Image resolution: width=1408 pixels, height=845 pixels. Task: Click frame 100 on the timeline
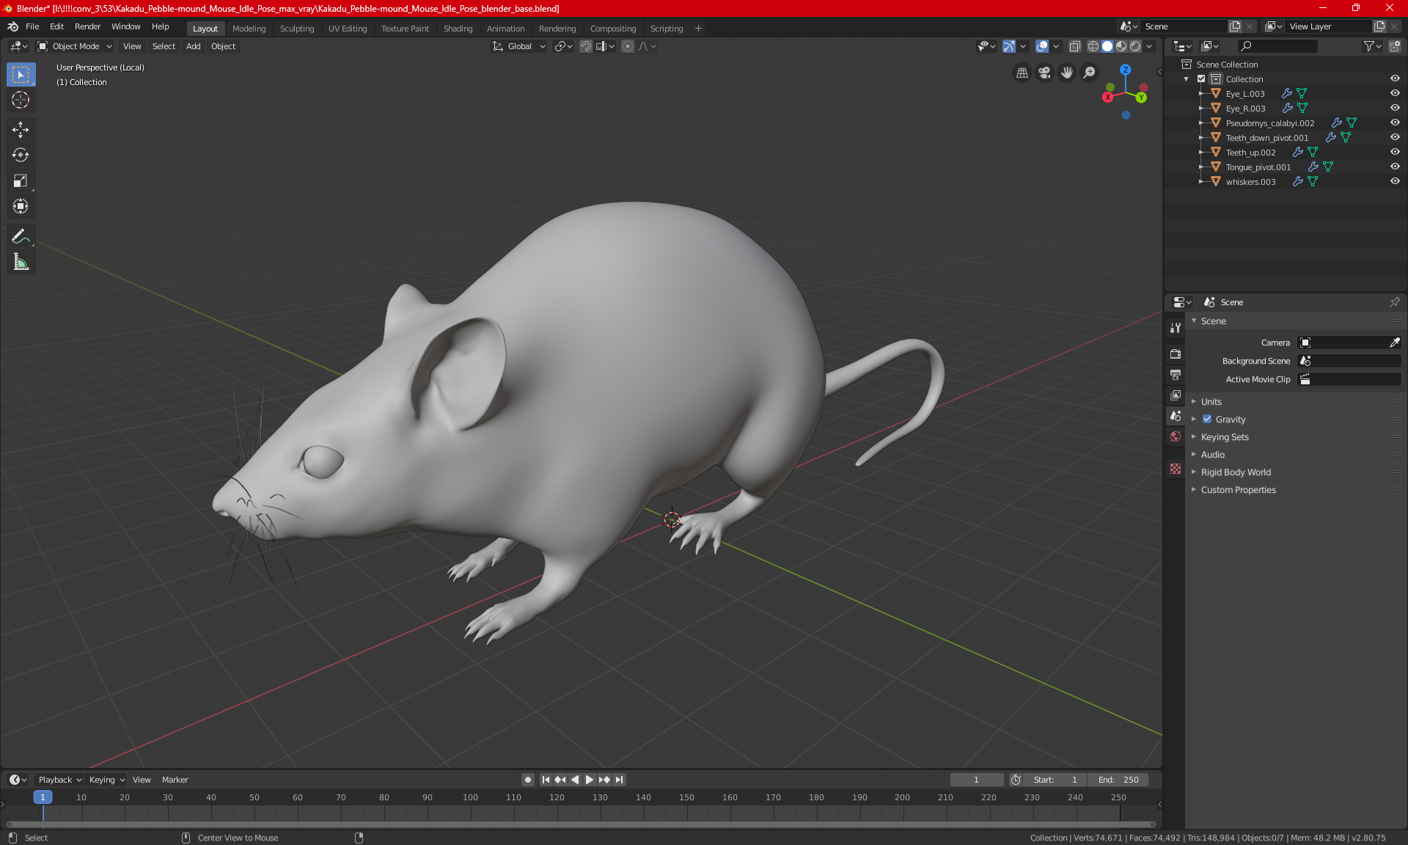(x=470, y=798)
